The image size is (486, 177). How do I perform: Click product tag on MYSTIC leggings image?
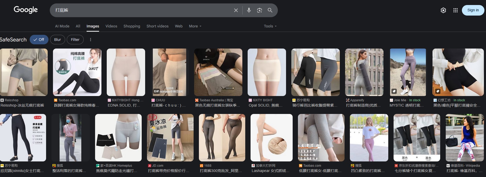(x=394, y=91)
